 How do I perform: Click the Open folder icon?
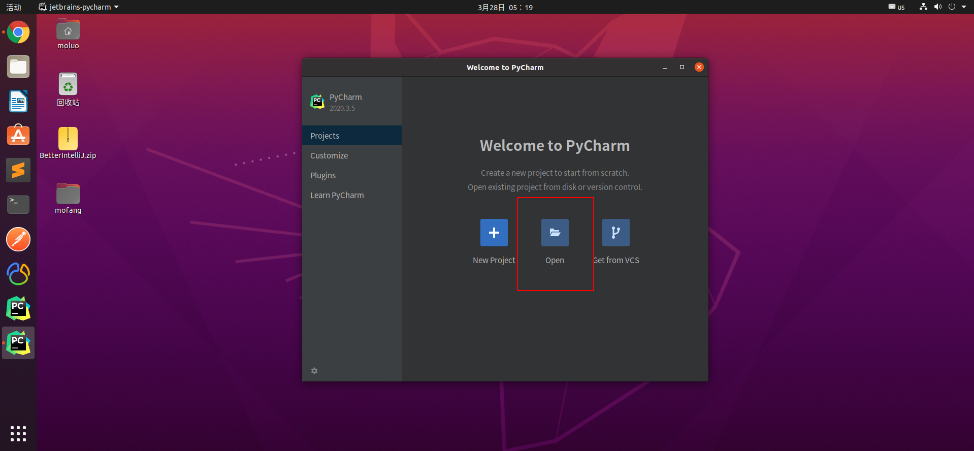(555, 233)
